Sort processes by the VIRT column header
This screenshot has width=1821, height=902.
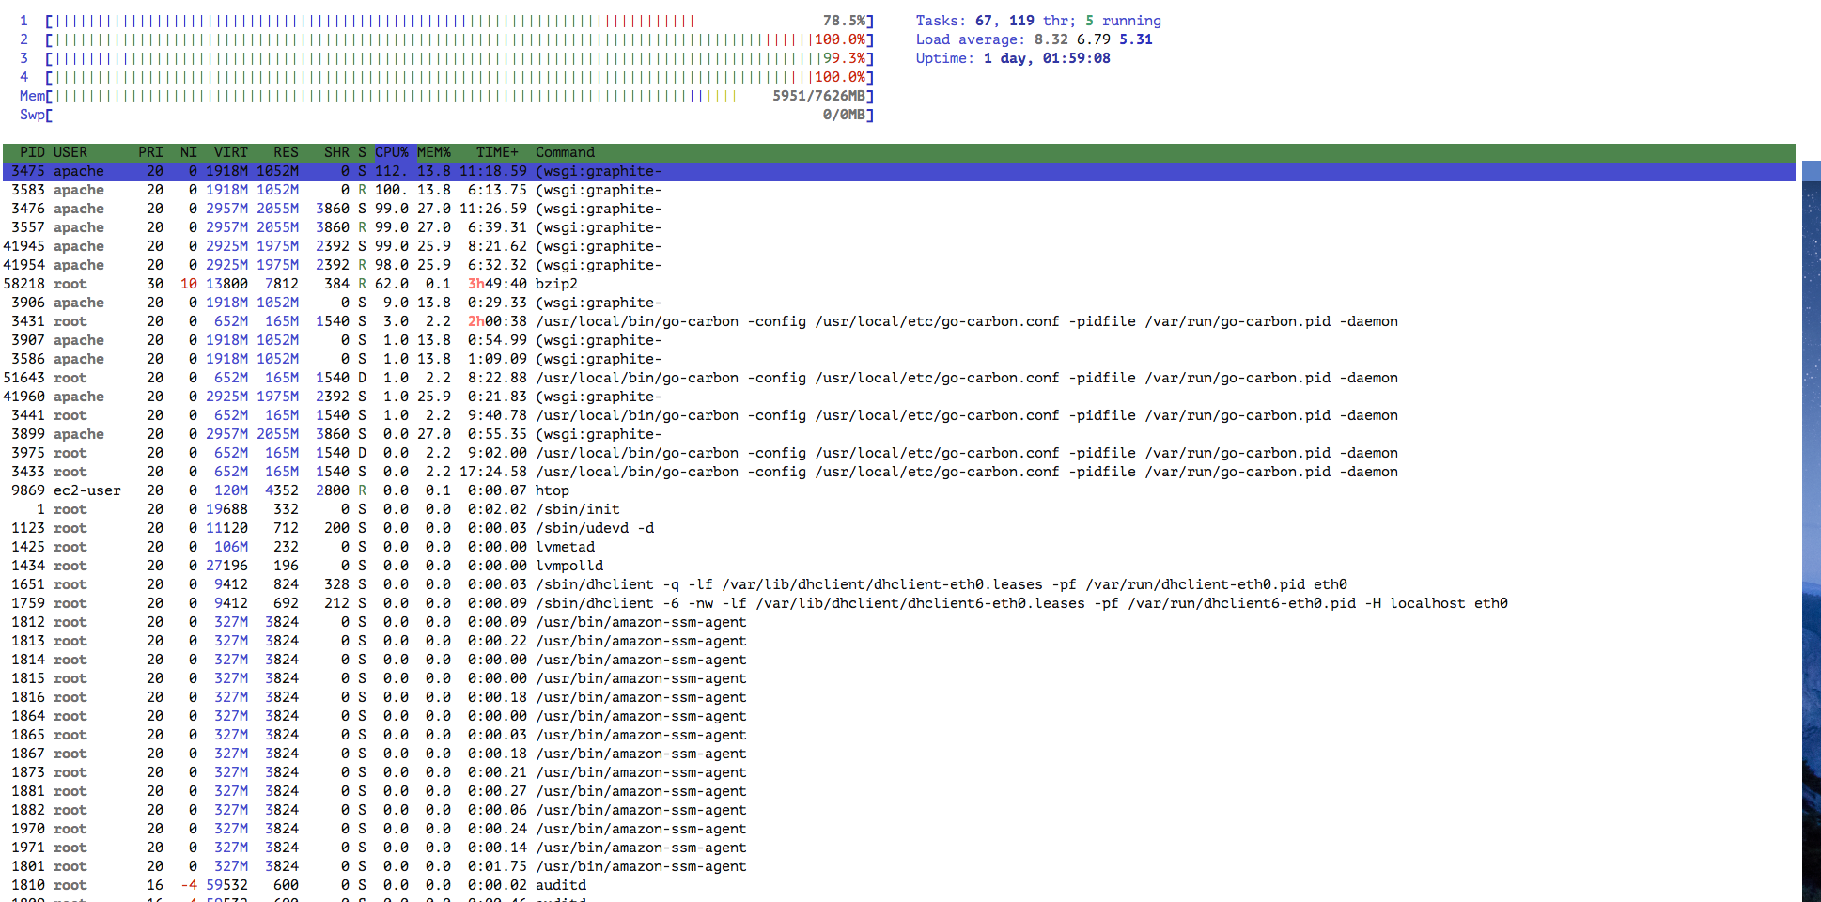[x=230, y=151]
